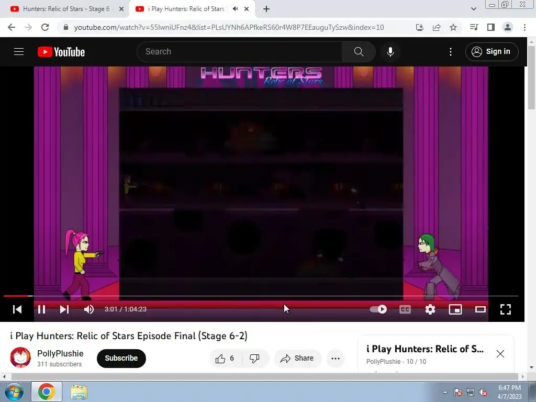Screen dimensions: 536x402
Task: Like the video thumbs up
Action: [225, 358]
